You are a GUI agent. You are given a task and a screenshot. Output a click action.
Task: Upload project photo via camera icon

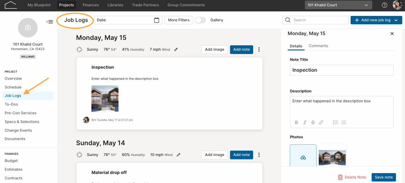click(28, 28)
